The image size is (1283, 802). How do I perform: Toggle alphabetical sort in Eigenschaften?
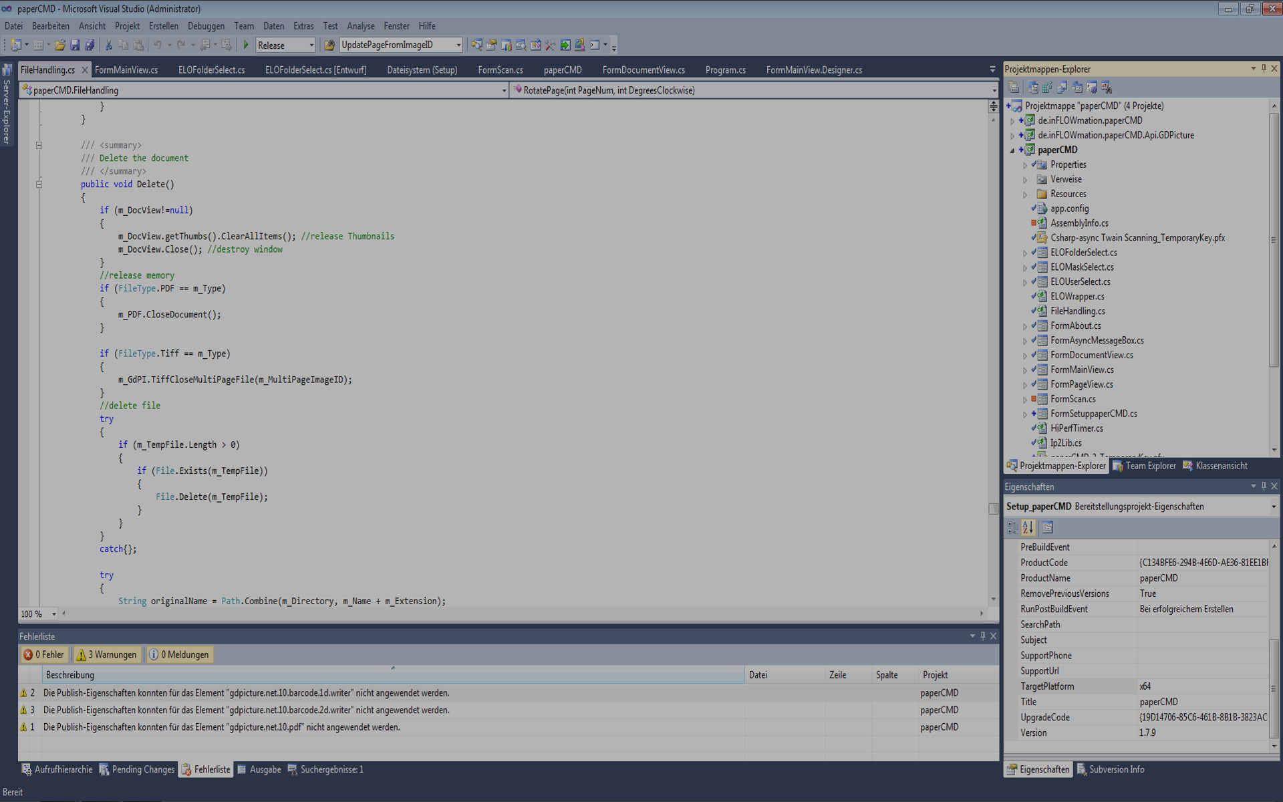point(1028,527)
